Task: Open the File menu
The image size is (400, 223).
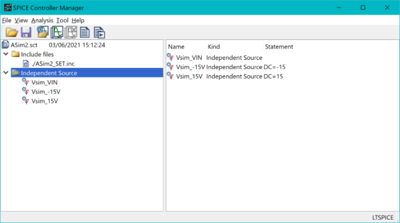Action: click(x=7, y=20)
